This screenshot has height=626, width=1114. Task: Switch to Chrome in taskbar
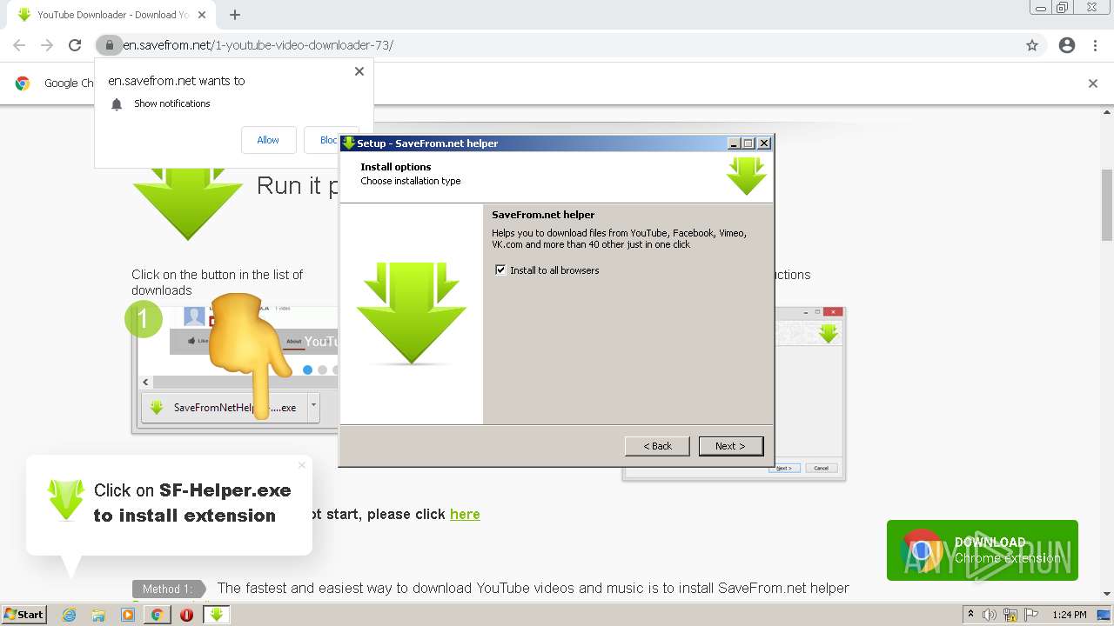(158, 615)
